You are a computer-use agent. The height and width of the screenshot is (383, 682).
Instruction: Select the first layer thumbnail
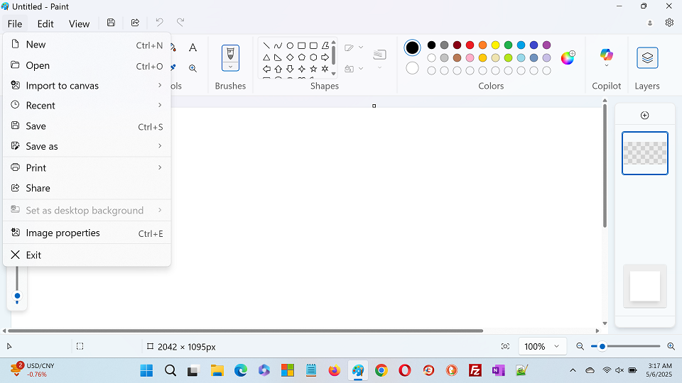pyautogui.click(x=644, y=153)
